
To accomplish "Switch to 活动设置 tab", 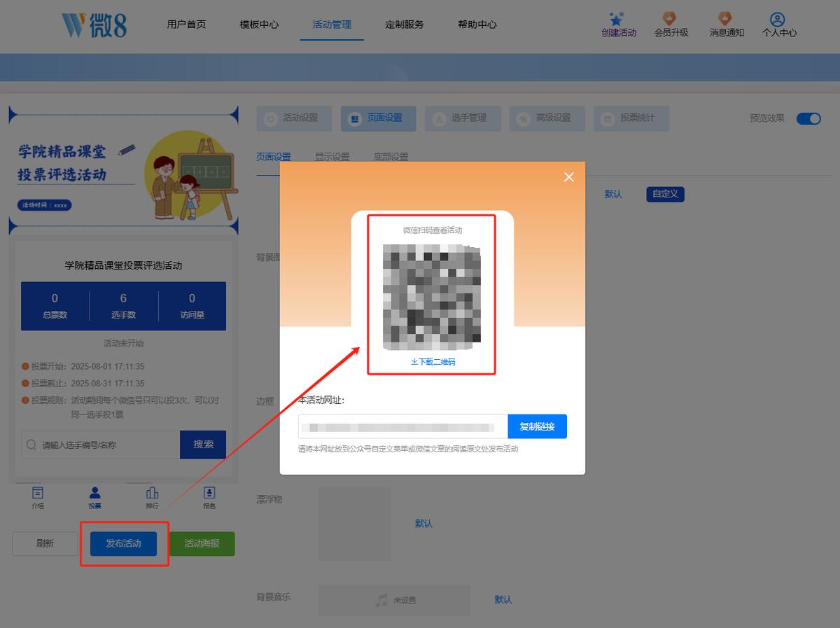I will (x=294, y=118).
